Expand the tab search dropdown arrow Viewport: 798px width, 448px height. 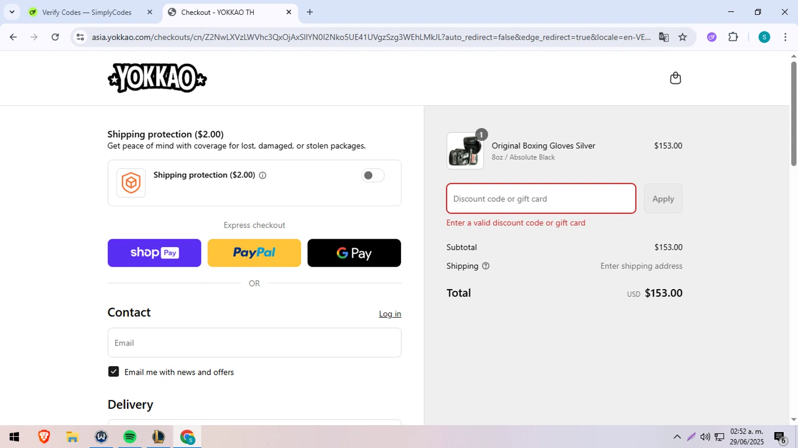click(12, 12)
